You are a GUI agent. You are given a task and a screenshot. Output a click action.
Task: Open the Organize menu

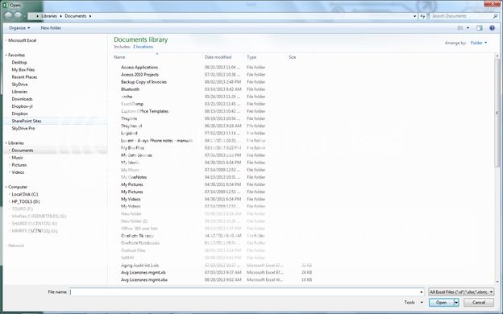[x=19, y=28]
